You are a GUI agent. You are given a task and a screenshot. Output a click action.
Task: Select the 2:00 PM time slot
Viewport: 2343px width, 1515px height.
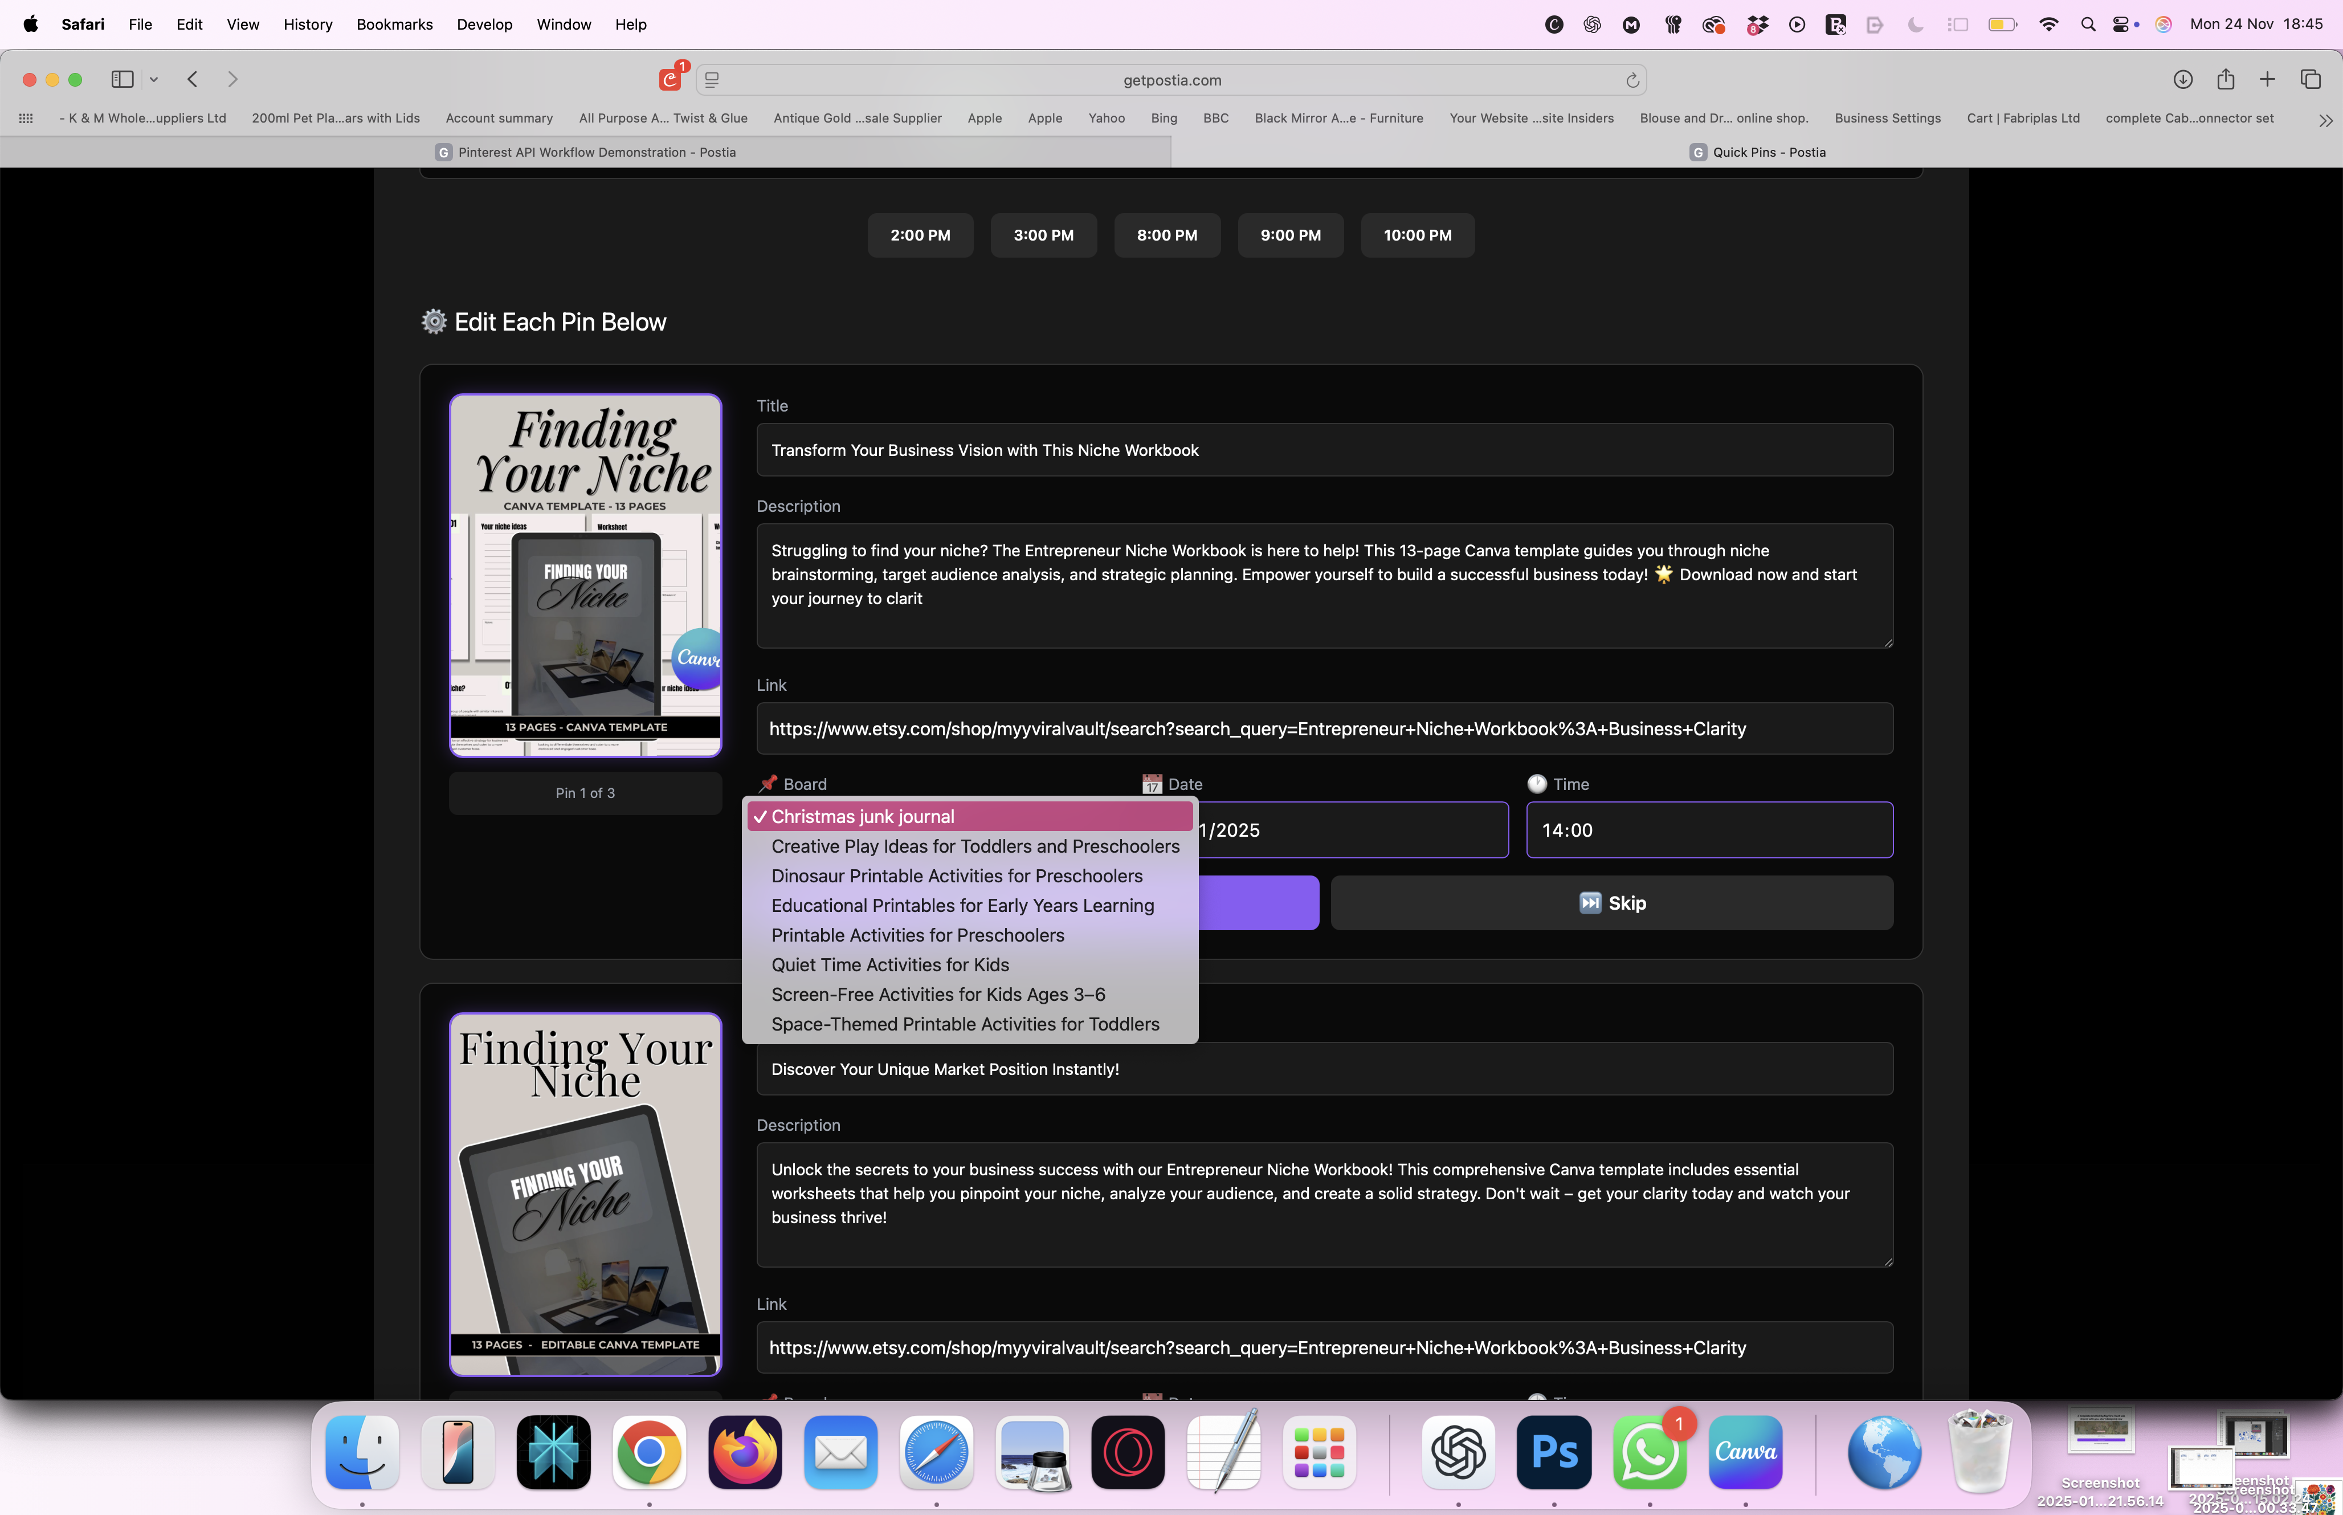tap(920, 235)
